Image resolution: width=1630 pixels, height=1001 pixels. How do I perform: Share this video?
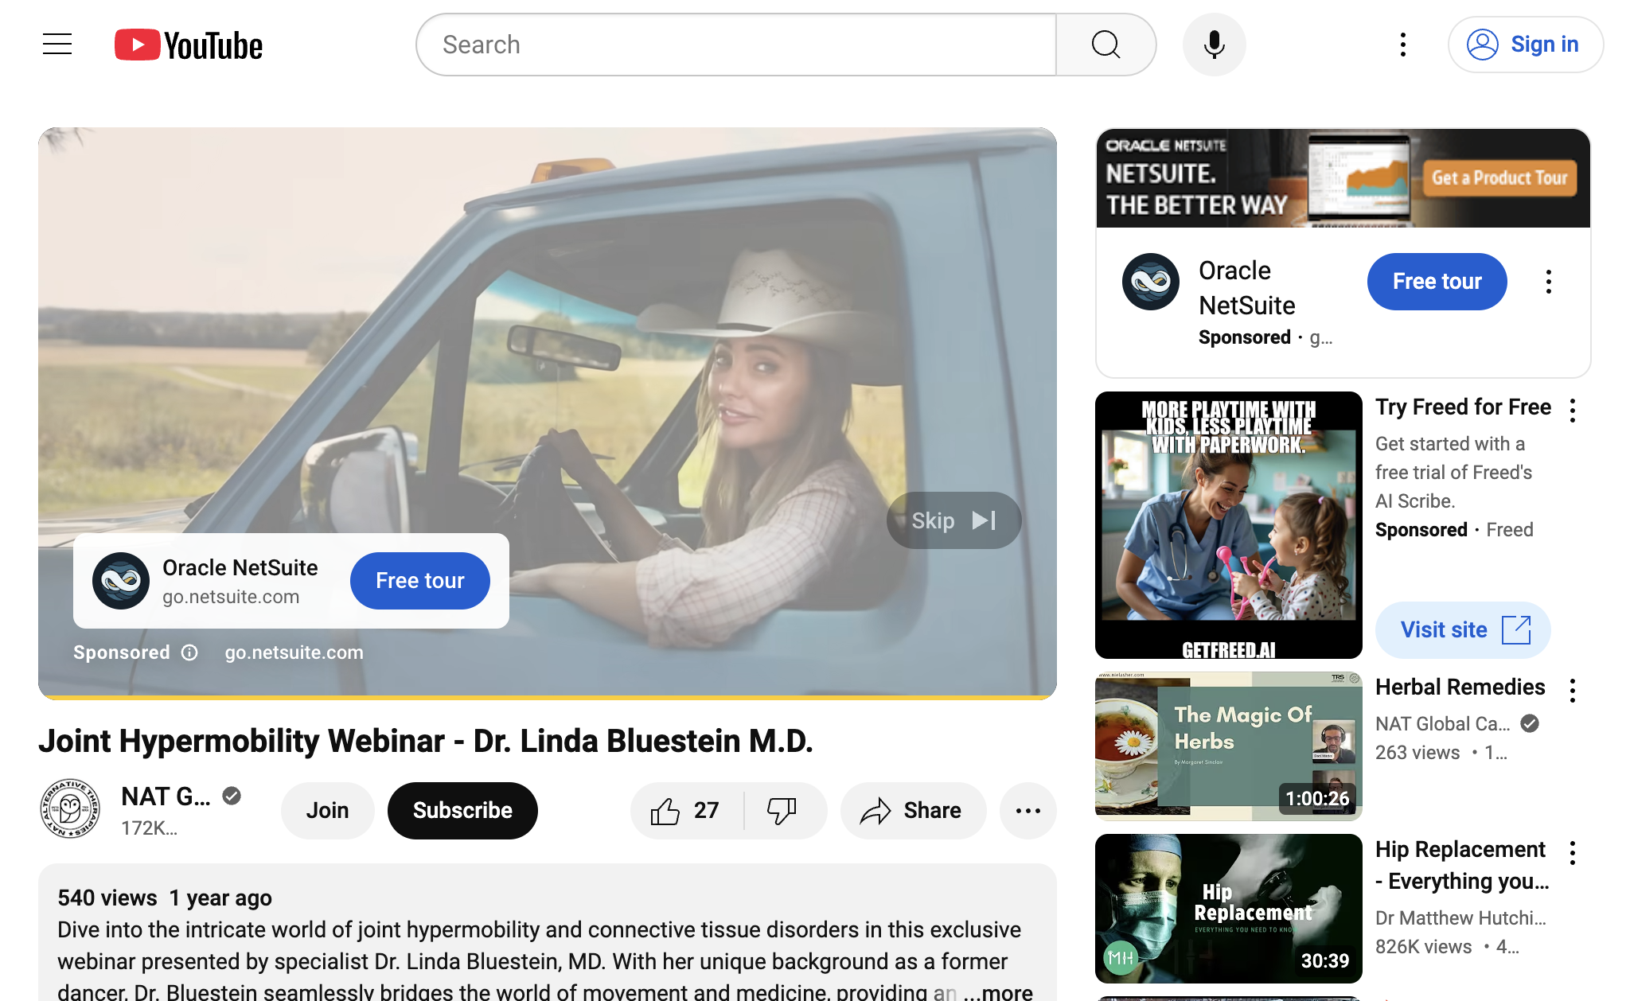[x=912, y=810]
